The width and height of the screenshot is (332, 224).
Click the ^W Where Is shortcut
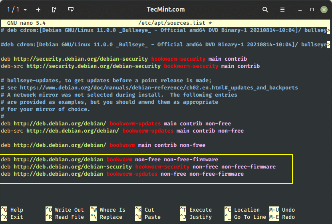(x=108, y=210)
